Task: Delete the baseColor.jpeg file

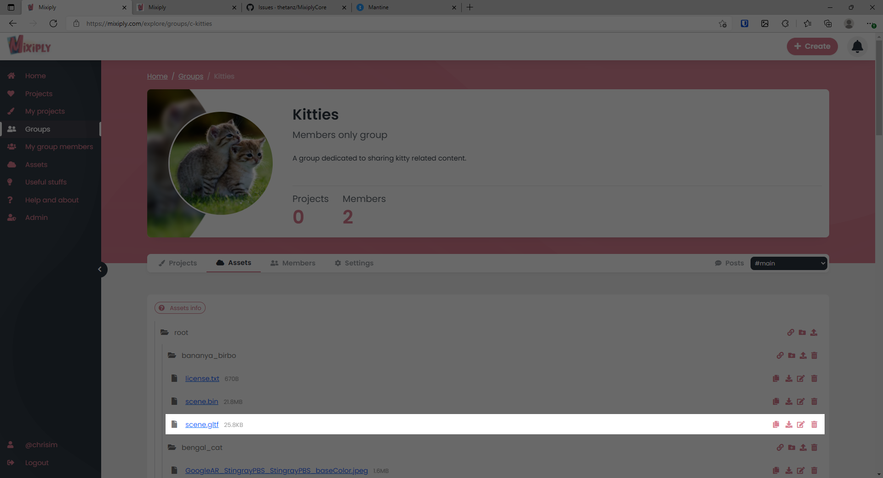Action: [x=814, y=470]
